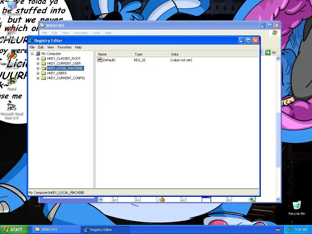
Task: Select the HKEY_LOCAL_MACHINE tree item
Action: coord(65,68)
